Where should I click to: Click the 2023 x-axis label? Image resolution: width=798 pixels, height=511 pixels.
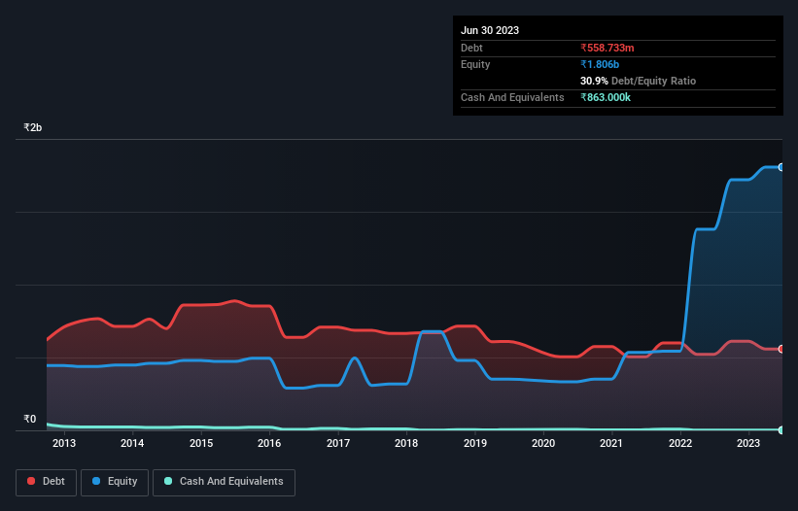click(748, 443)
